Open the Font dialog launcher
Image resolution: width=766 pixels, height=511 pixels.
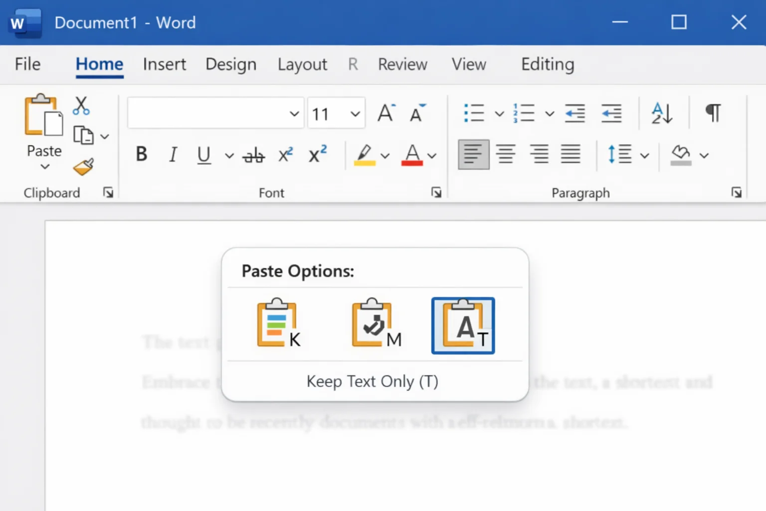coord(436,193)
